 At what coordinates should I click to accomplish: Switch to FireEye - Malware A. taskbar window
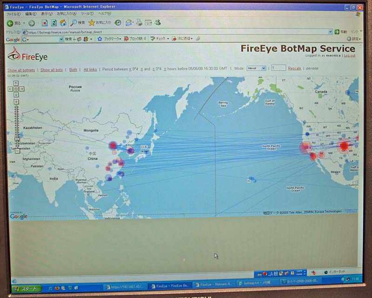pyautogui.click(x=214, y=285)
